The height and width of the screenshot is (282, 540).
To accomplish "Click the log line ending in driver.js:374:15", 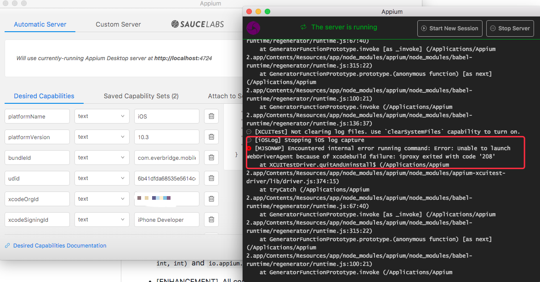I will [x=376, y=177].
